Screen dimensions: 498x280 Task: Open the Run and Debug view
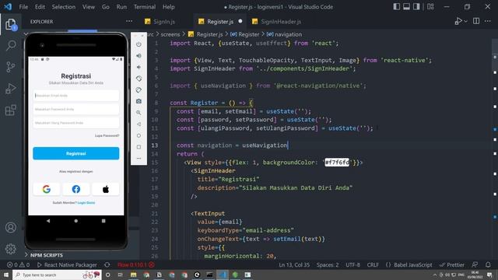[x=10, y=89]
